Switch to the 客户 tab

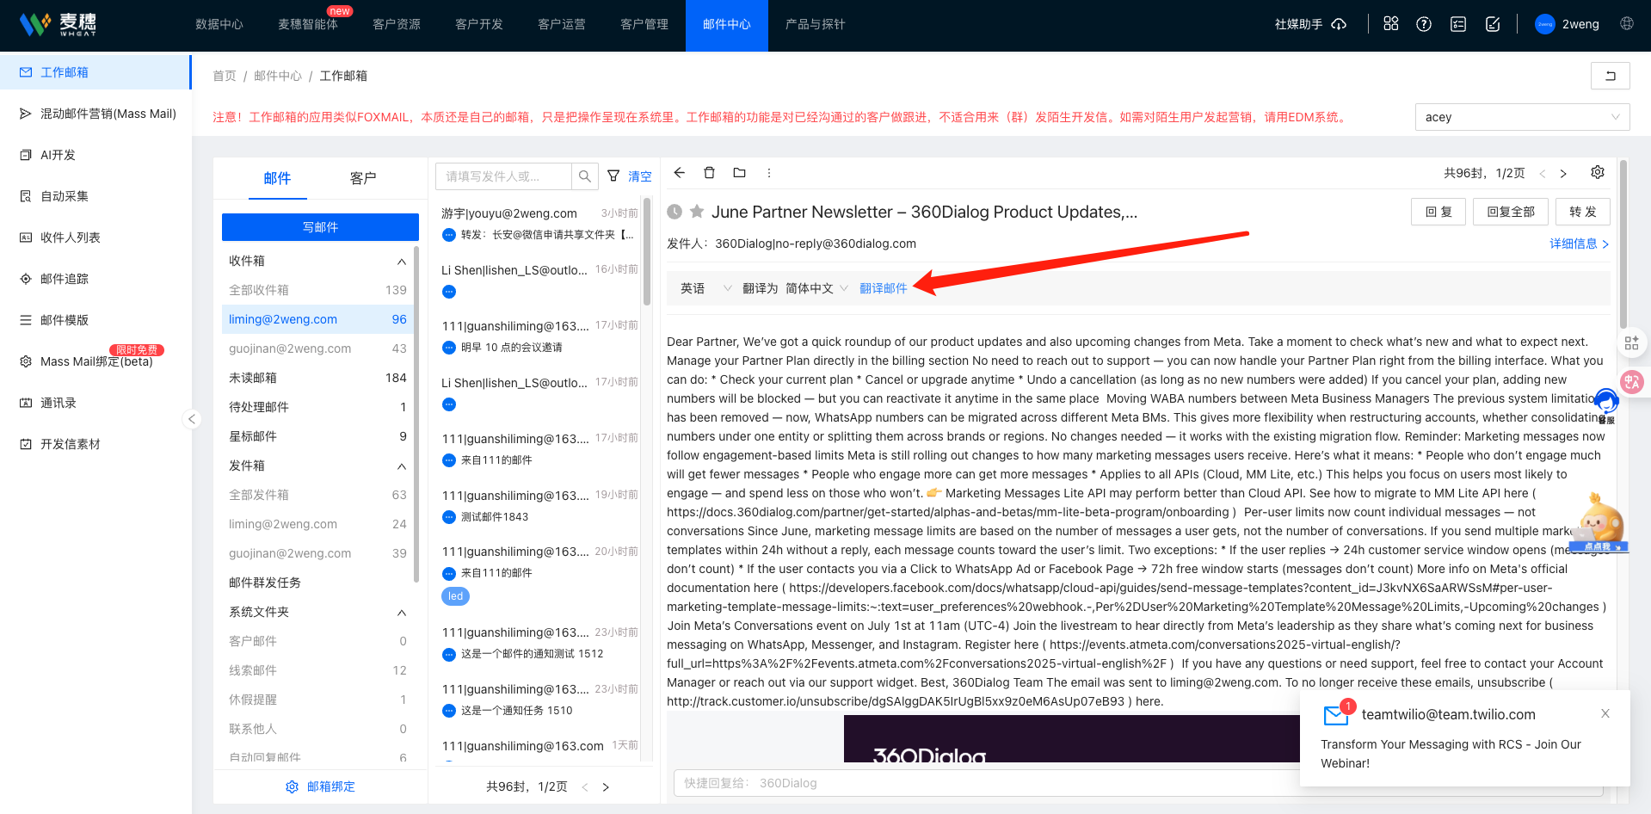(x=363, y=178)
